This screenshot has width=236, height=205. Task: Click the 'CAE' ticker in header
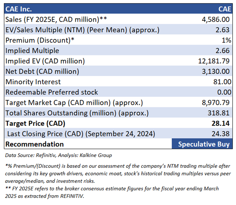point(225,9)
